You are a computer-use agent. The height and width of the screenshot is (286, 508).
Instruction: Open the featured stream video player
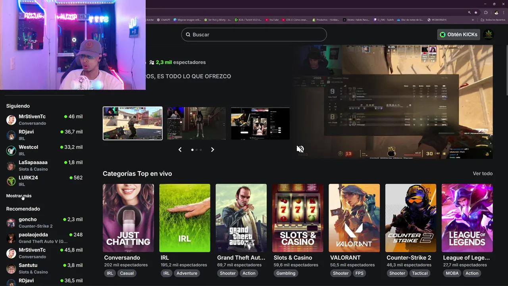point(393,102)
